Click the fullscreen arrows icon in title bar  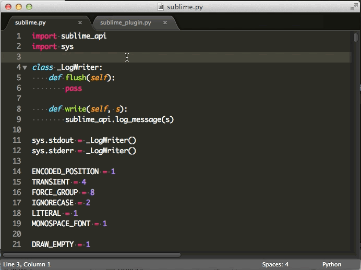pos(354,7)
